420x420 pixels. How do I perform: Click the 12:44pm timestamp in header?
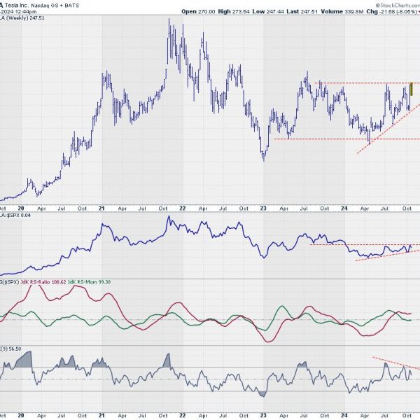pos(25,11)
